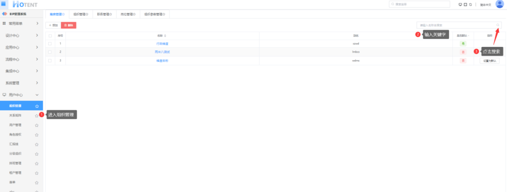Open the 两米八测试 link
Image resolution: width=507 pixels, height=192 pixels.
[x=162, y=52]
